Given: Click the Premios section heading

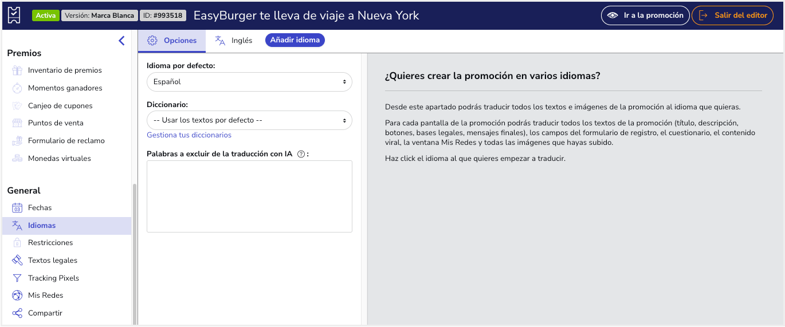Looking at the screenshot, I should 24,53.
